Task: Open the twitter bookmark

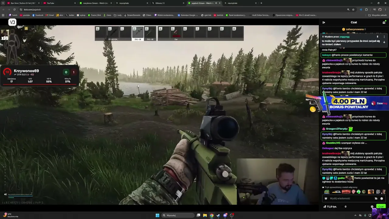Action: 70,15
